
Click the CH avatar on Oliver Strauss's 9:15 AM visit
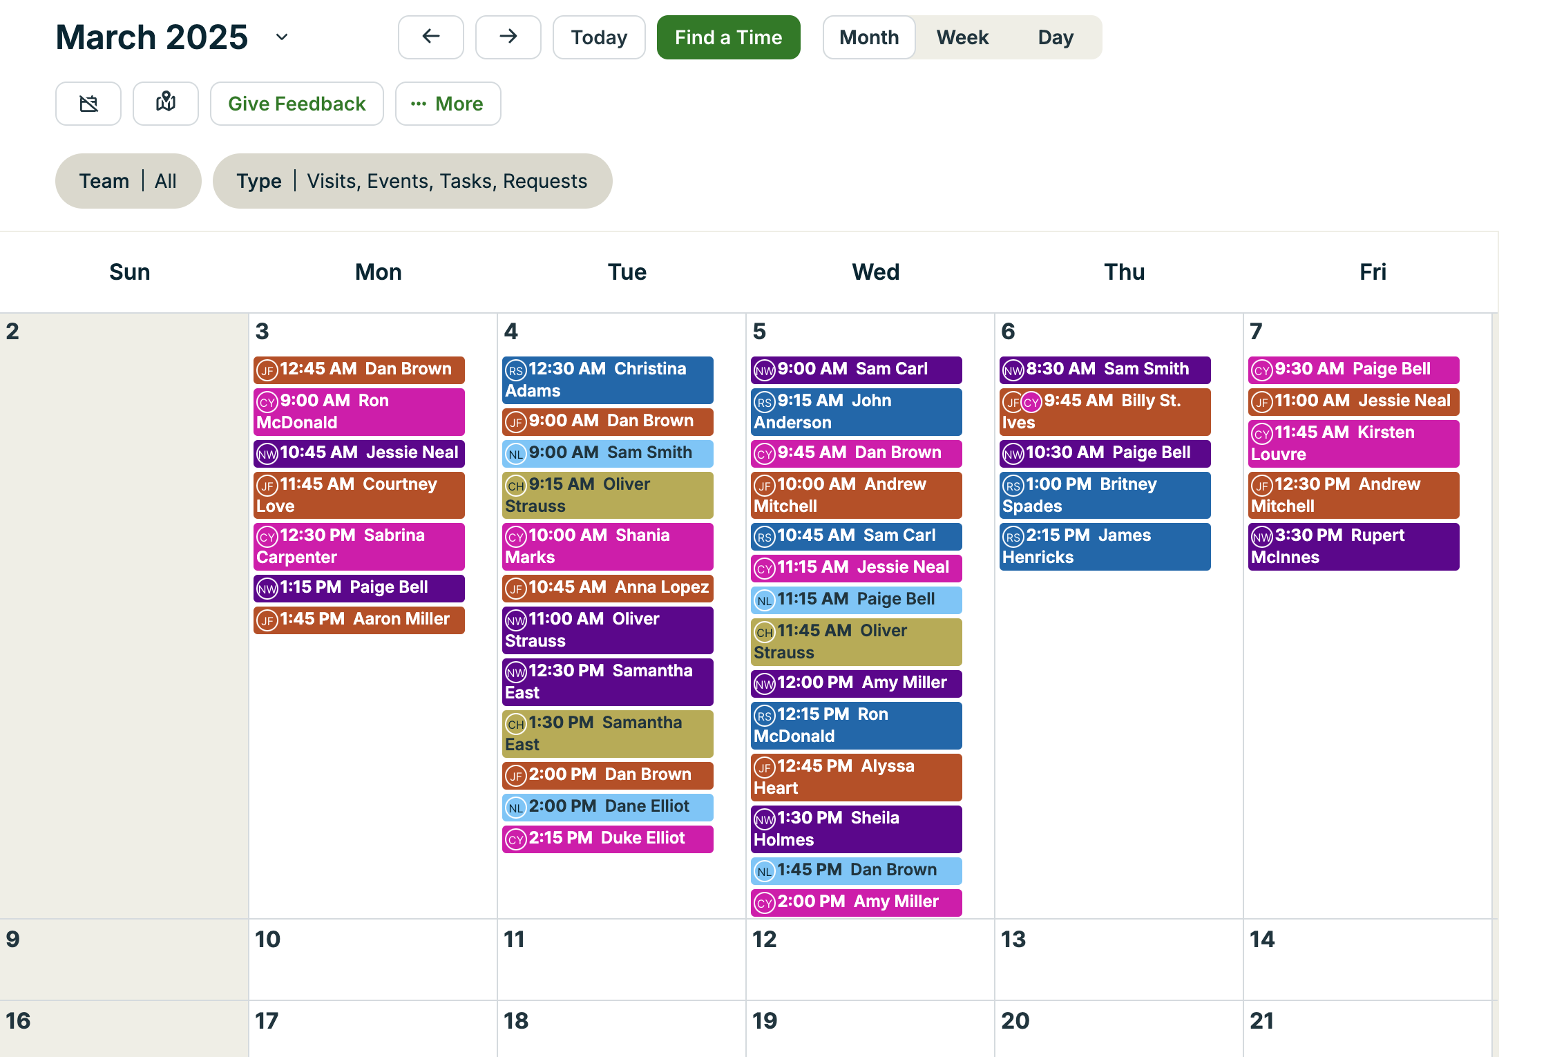(x=516, y=485)
